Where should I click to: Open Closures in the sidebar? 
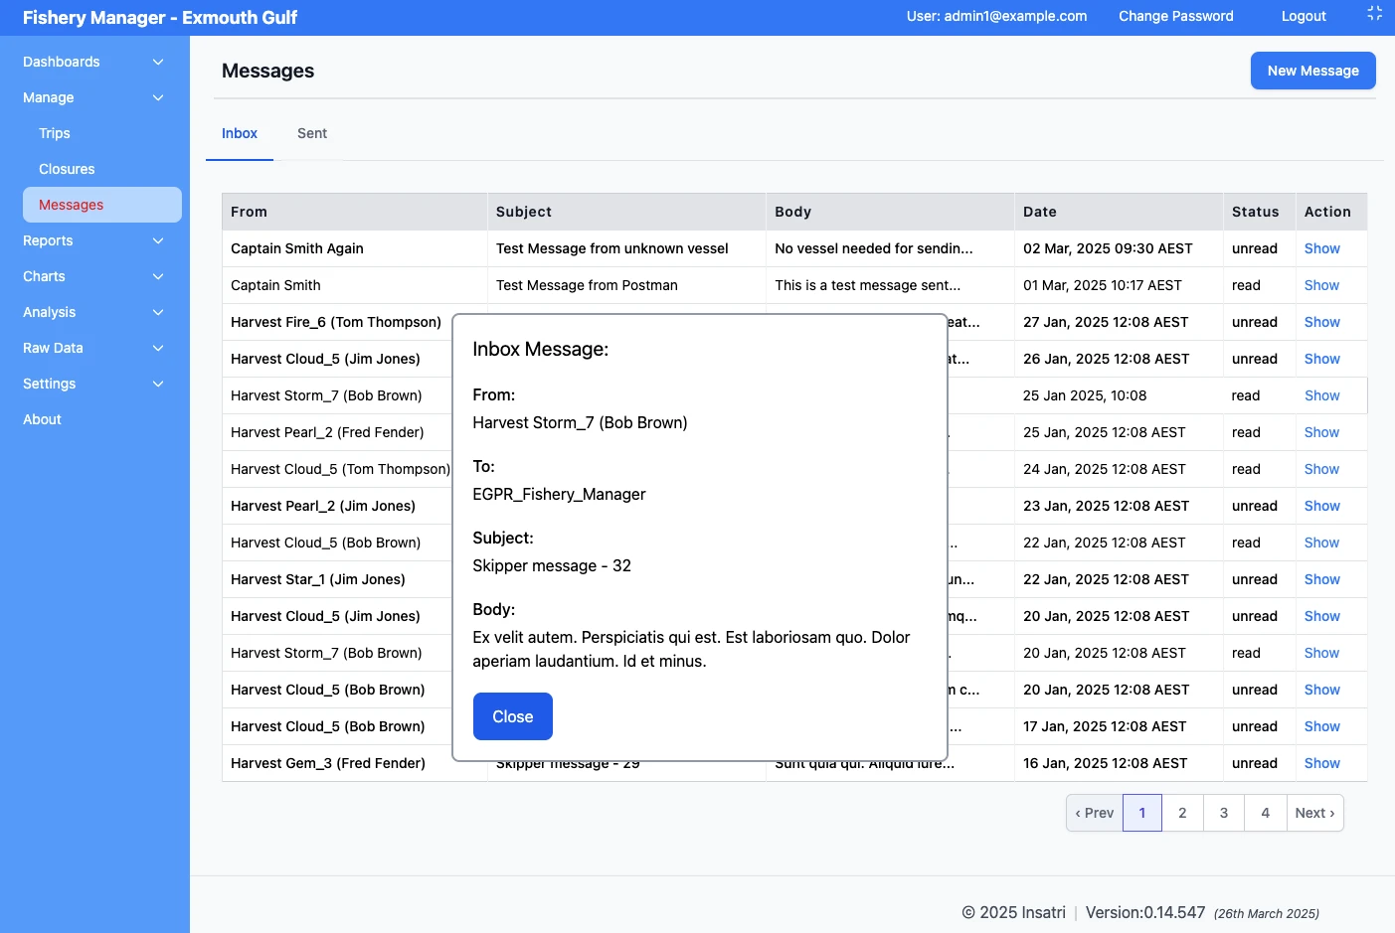tap(67, 169)
